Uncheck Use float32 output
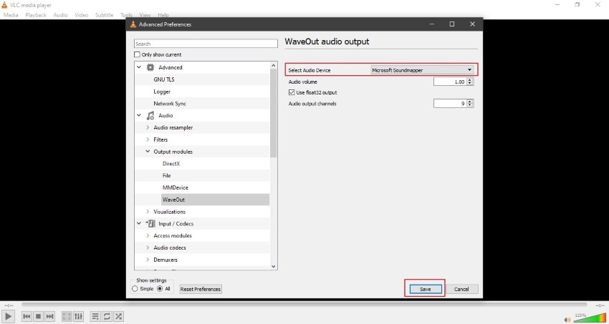 tap(292, 93)
